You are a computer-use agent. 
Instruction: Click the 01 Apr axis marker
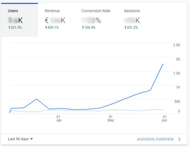pos(59,118)
